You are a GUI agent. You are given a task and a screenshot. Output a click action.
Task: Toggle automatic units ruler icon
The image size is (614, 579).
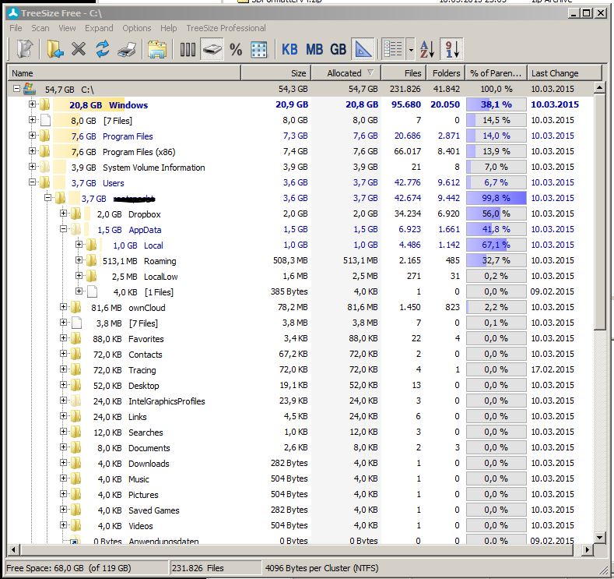pos(363,49)
